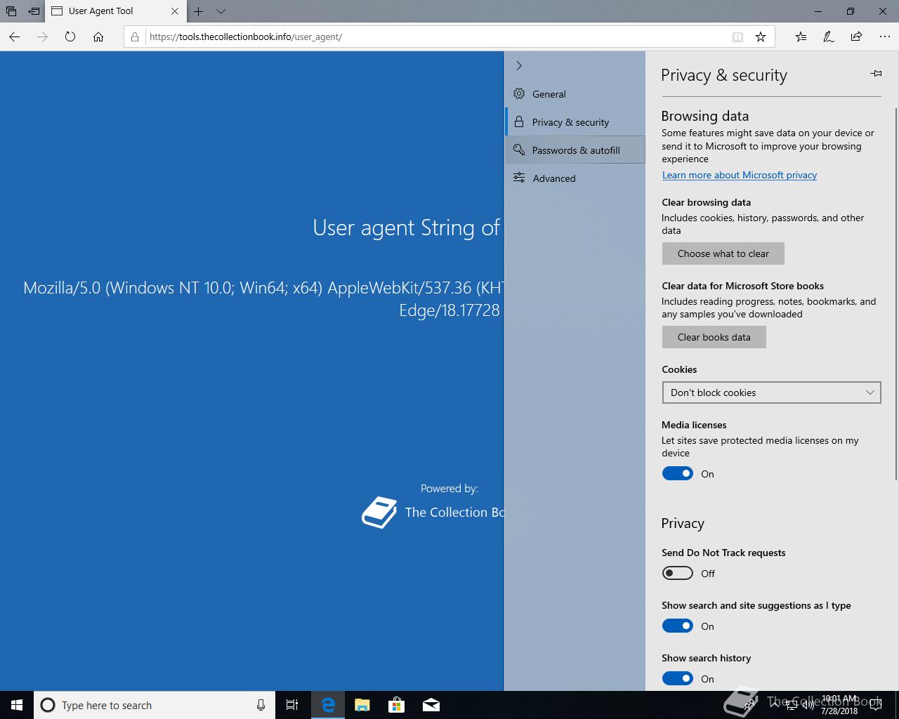The image size is (899, 719).
Task: Click The Collection Book logo on page
Action: pyautogui.click(x=379, y=513)
